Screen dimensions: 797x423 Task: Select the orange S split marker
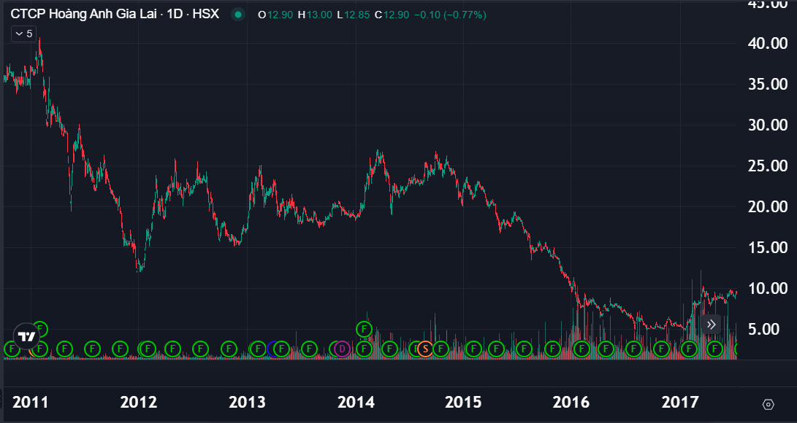pyautogui.click(x=425, y=349)
